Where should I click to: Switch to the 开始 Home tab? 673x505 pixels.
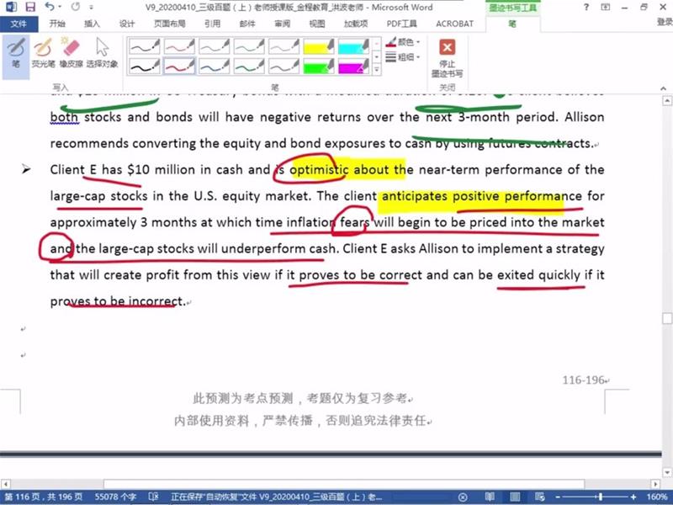click(57, 24)
